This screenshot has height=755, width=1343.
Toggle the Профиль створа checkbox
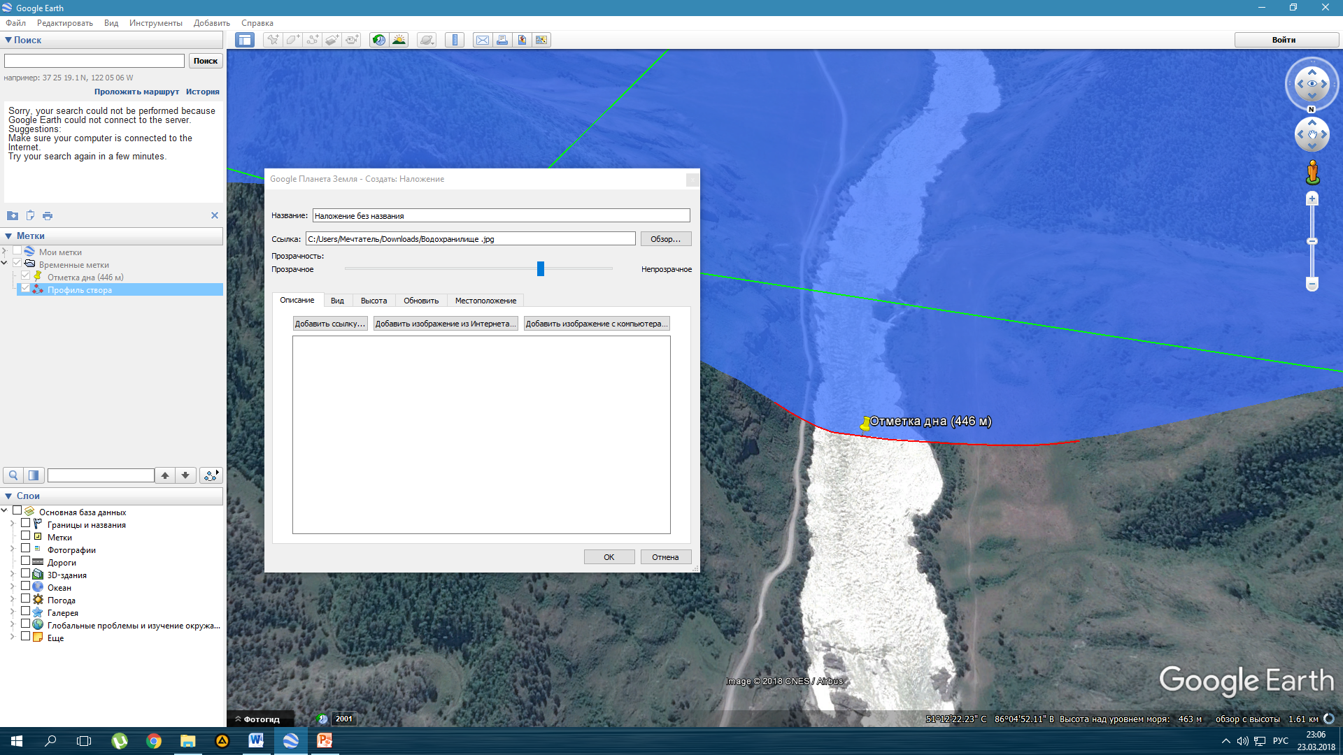click(25, 288)
